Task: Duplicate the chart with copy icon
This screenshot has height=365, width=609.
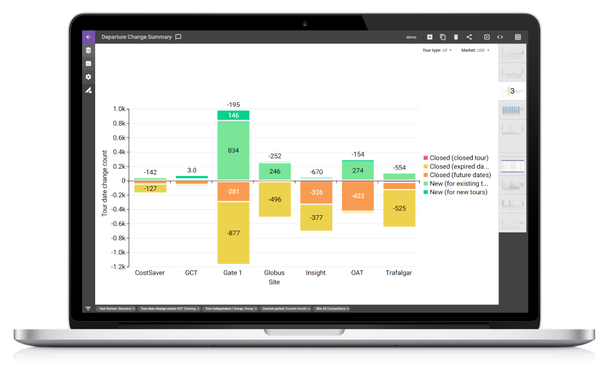Action: point(442,37)
